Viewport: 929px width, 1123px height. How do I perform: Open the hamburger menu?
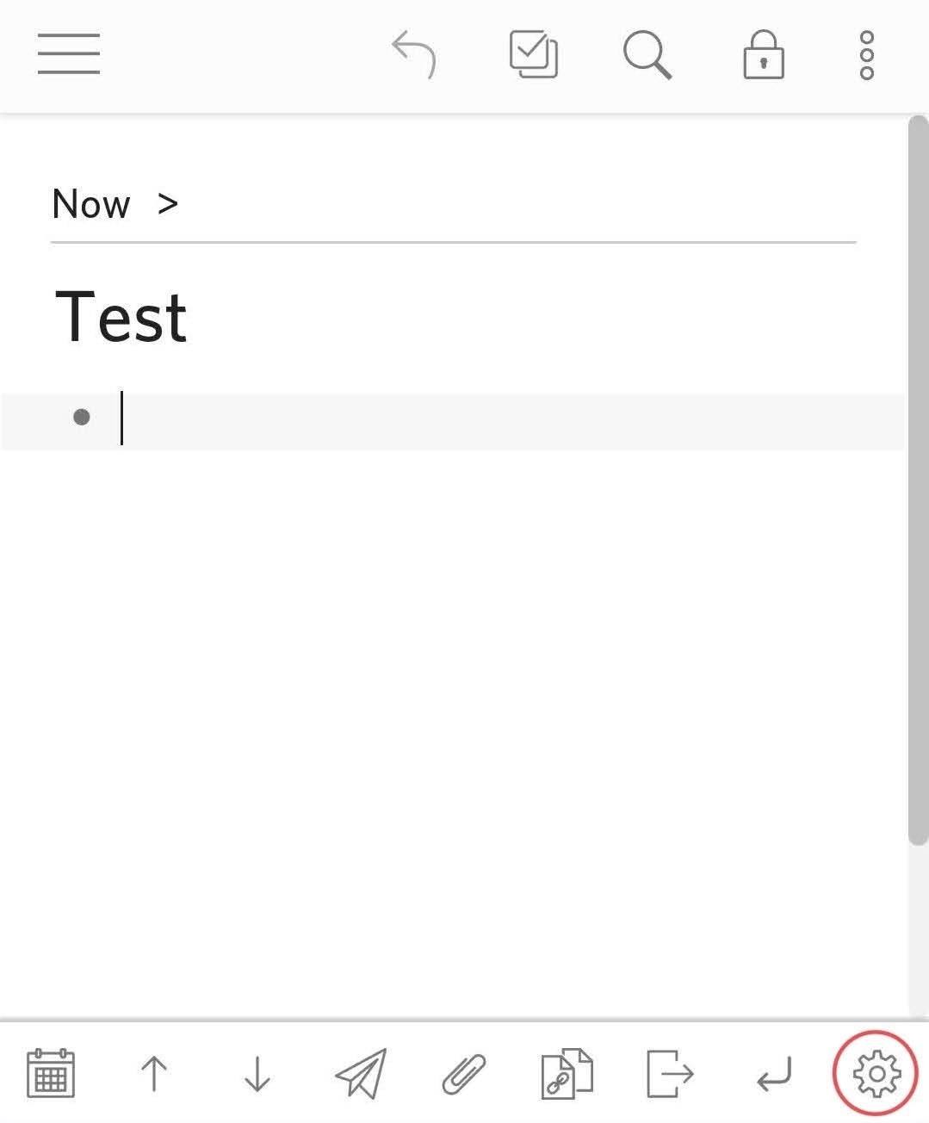(x=69, y=54)
